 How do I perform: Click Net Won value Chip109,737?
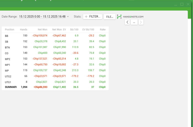pos(40,70)
